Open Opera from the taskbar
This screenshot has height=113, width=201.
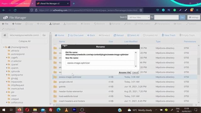tap(27, 110)
